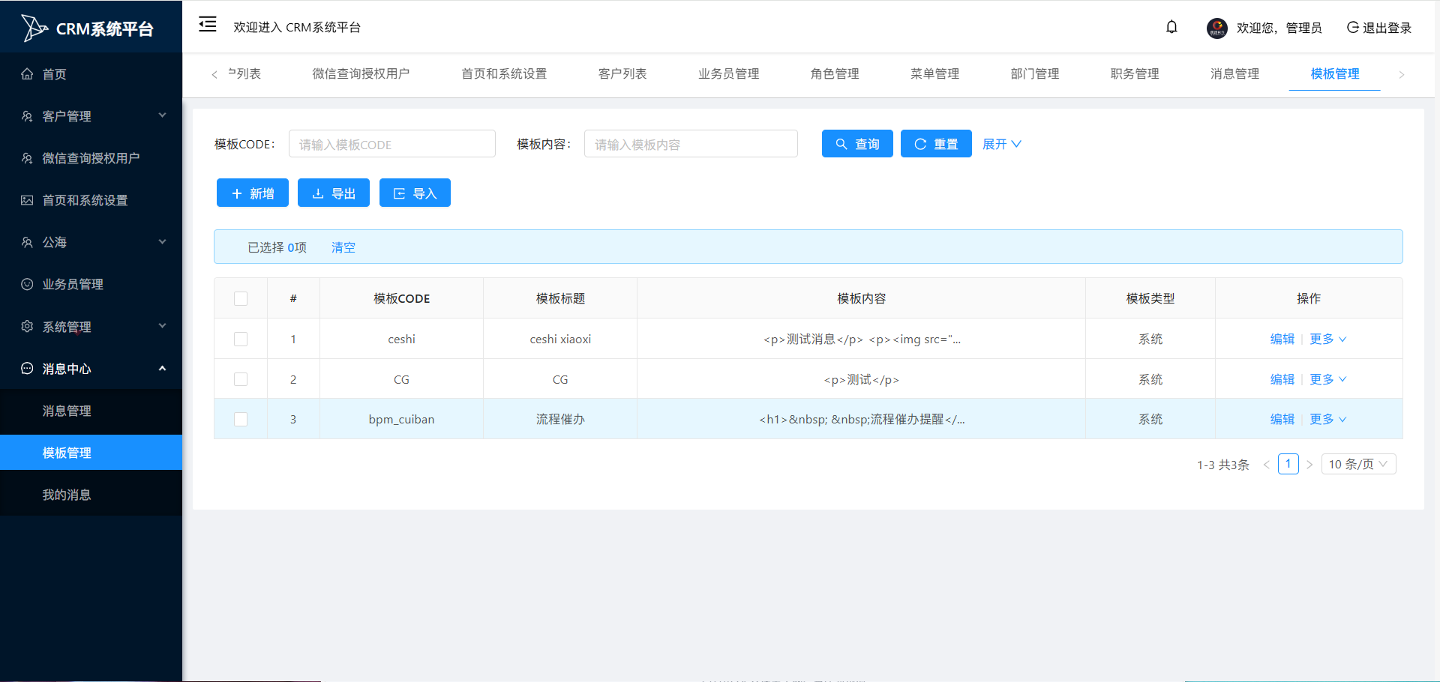Screen dimensions: 1440x682
Task: Open 更多 dropdown for bpm_cuiban row
Action: 1327,419
